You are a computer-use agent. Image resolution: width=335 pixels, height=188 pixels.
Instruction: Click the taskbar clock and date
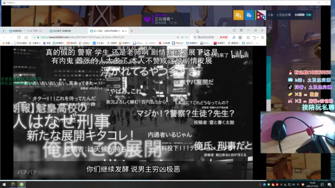click(x=312, y=185)
